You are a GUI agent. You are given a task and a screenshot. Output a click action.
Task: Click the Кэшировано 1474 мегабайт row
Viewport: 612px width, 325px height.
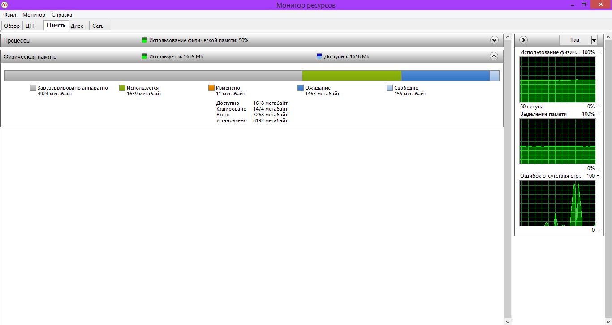(252, 109)
